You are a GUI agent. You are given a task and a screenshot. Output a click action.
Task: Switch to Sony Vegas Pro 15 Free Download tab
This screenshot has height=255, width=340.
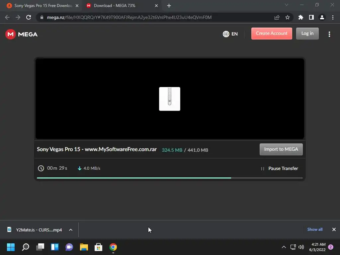tap(42, 6)
